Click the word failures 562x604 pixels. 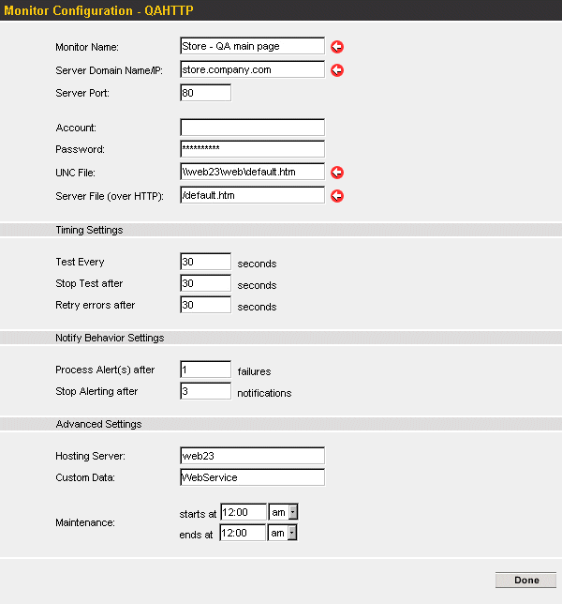pos(254,371)
